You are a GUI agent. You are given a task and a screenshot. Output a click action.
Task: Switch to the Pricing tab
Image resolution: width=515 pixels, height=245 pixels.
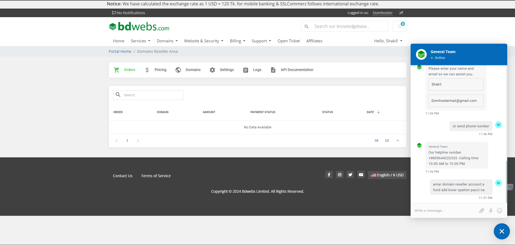click(160, 70)
